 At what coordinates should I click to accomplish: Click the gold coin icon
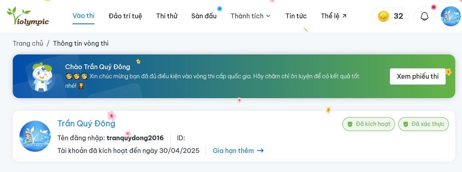(383, 16)
